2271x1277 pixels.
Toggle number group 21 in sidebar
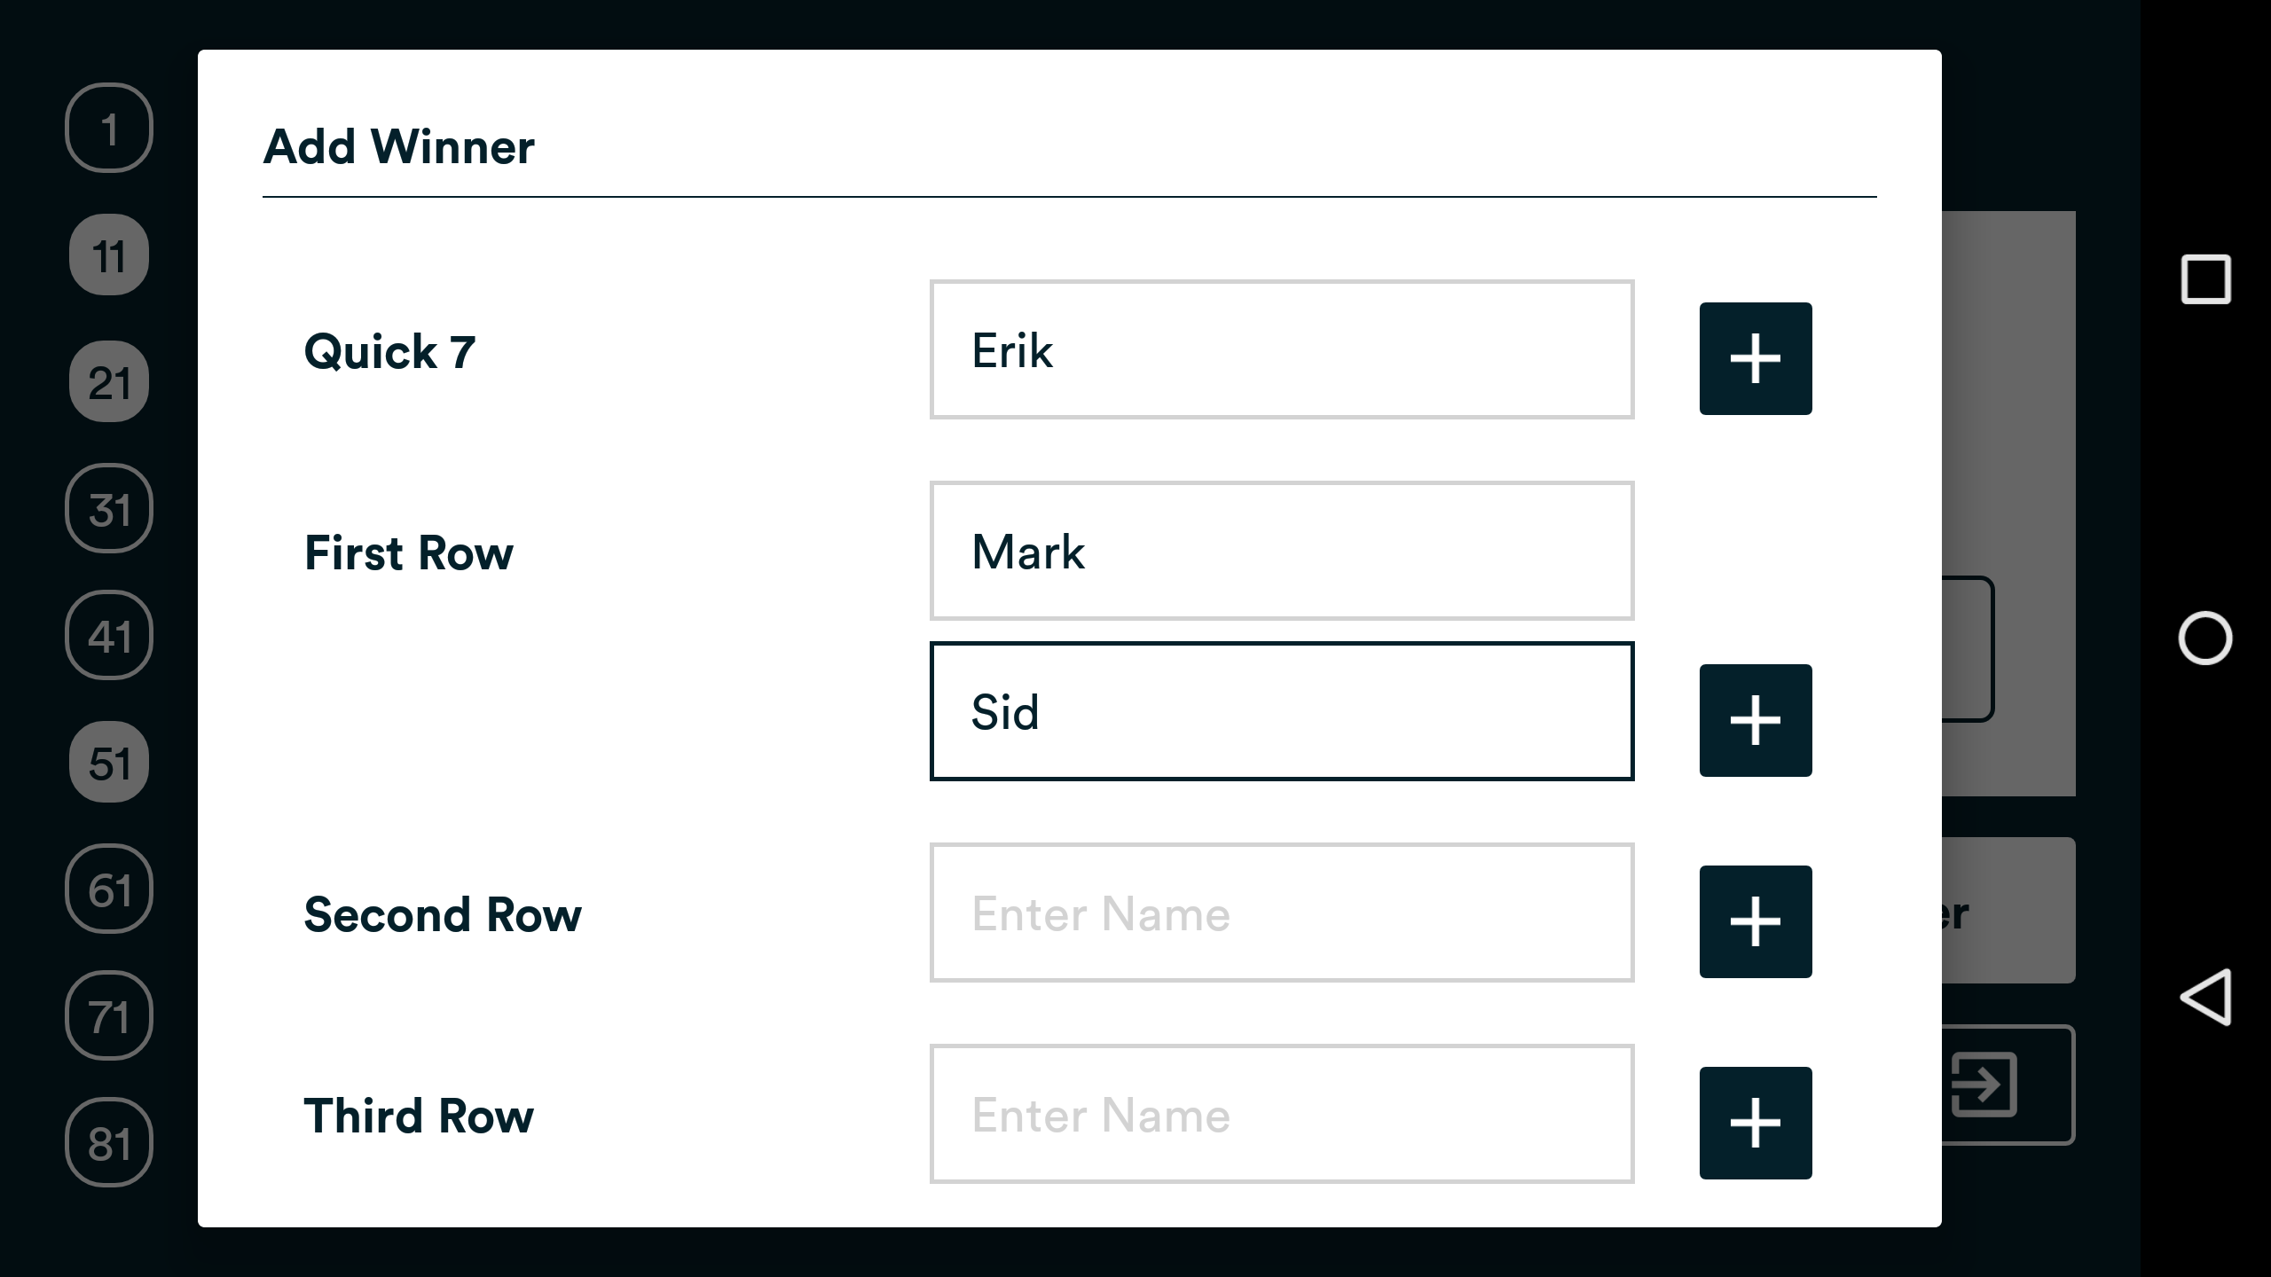(108, 381)
